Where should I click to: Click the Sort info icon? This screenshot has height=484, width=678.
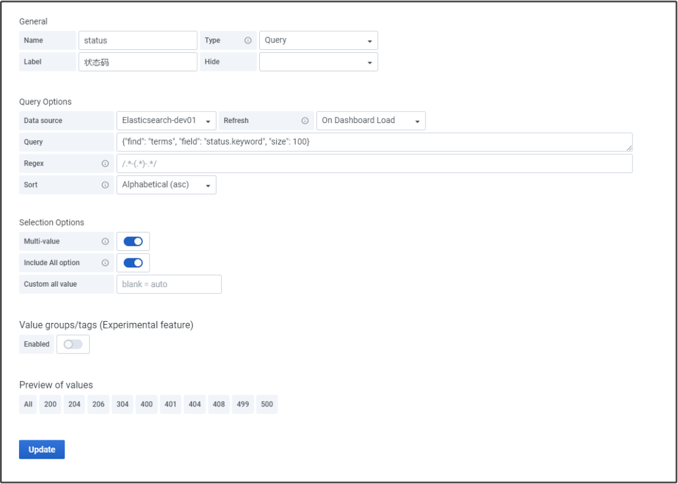click(x=105, y=185)
